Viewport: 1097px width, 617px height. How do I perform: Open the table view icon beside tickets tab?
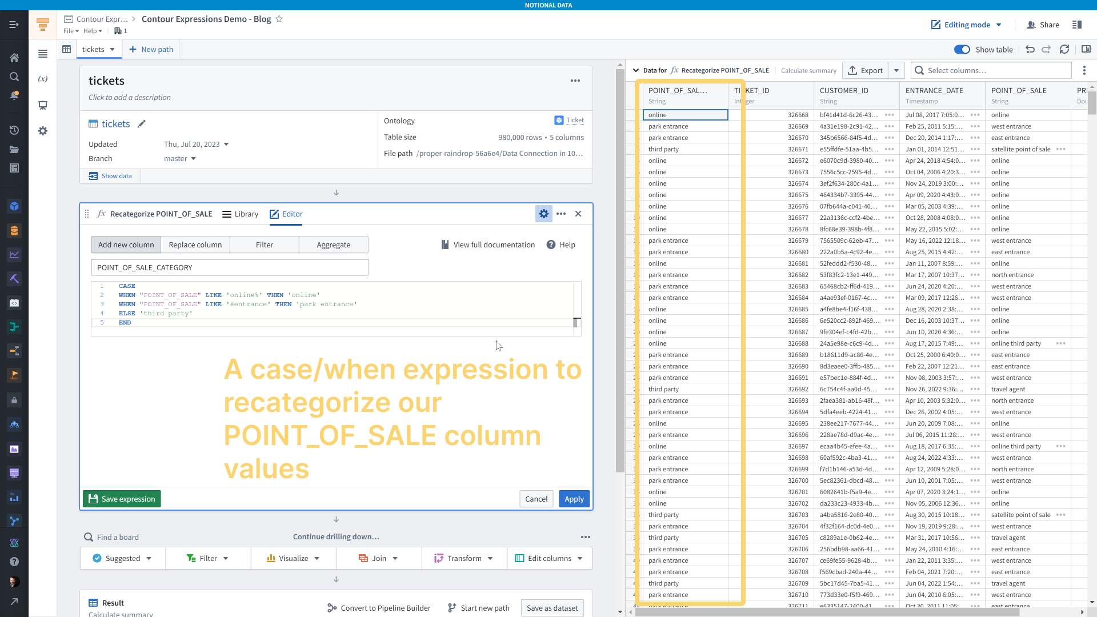click(x=67, y=49)
